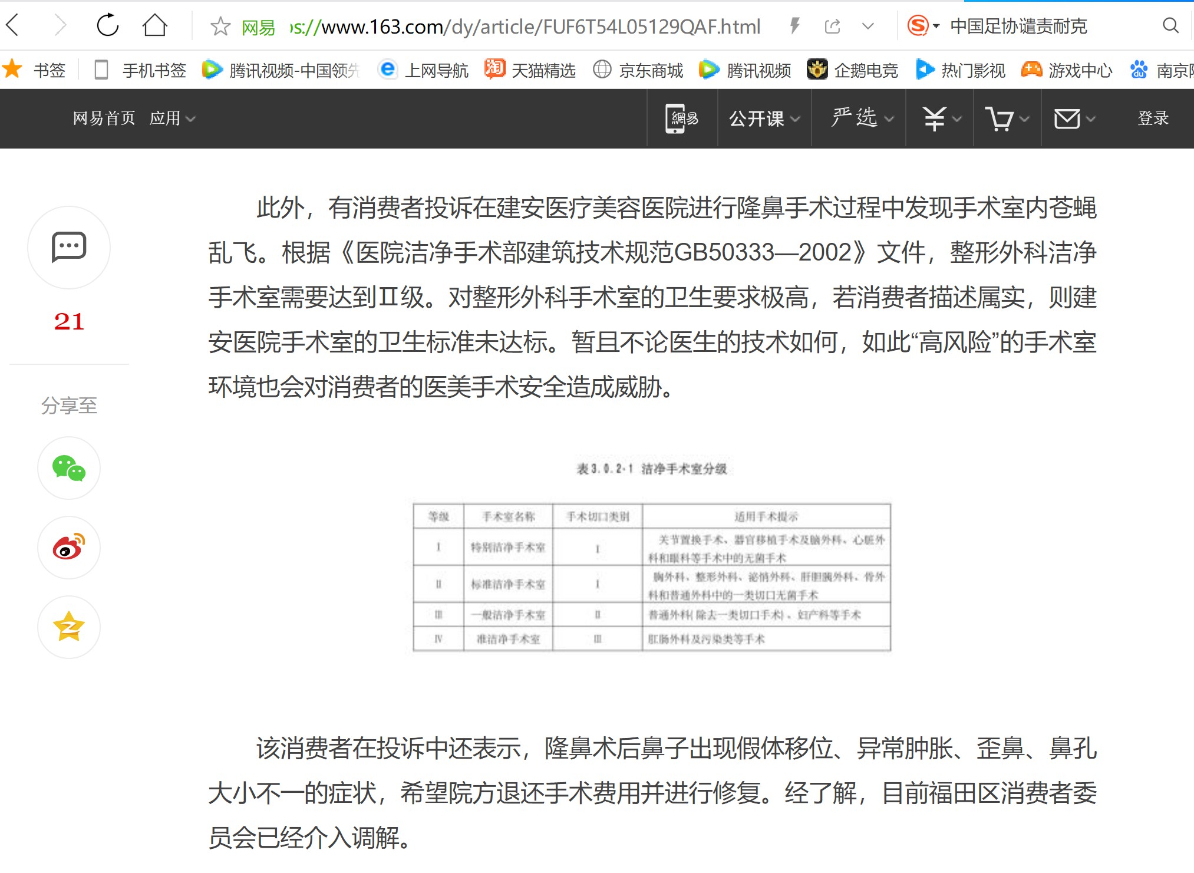Open the mail envelope icon menu
This screenshot has height=873, width=1194.
[x=1075, y=118]
